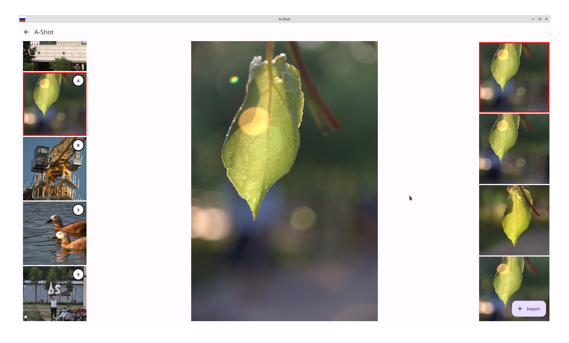Click the plus icon on Import
The height and width of the screenshot is (343, 569).
(520, 309)
